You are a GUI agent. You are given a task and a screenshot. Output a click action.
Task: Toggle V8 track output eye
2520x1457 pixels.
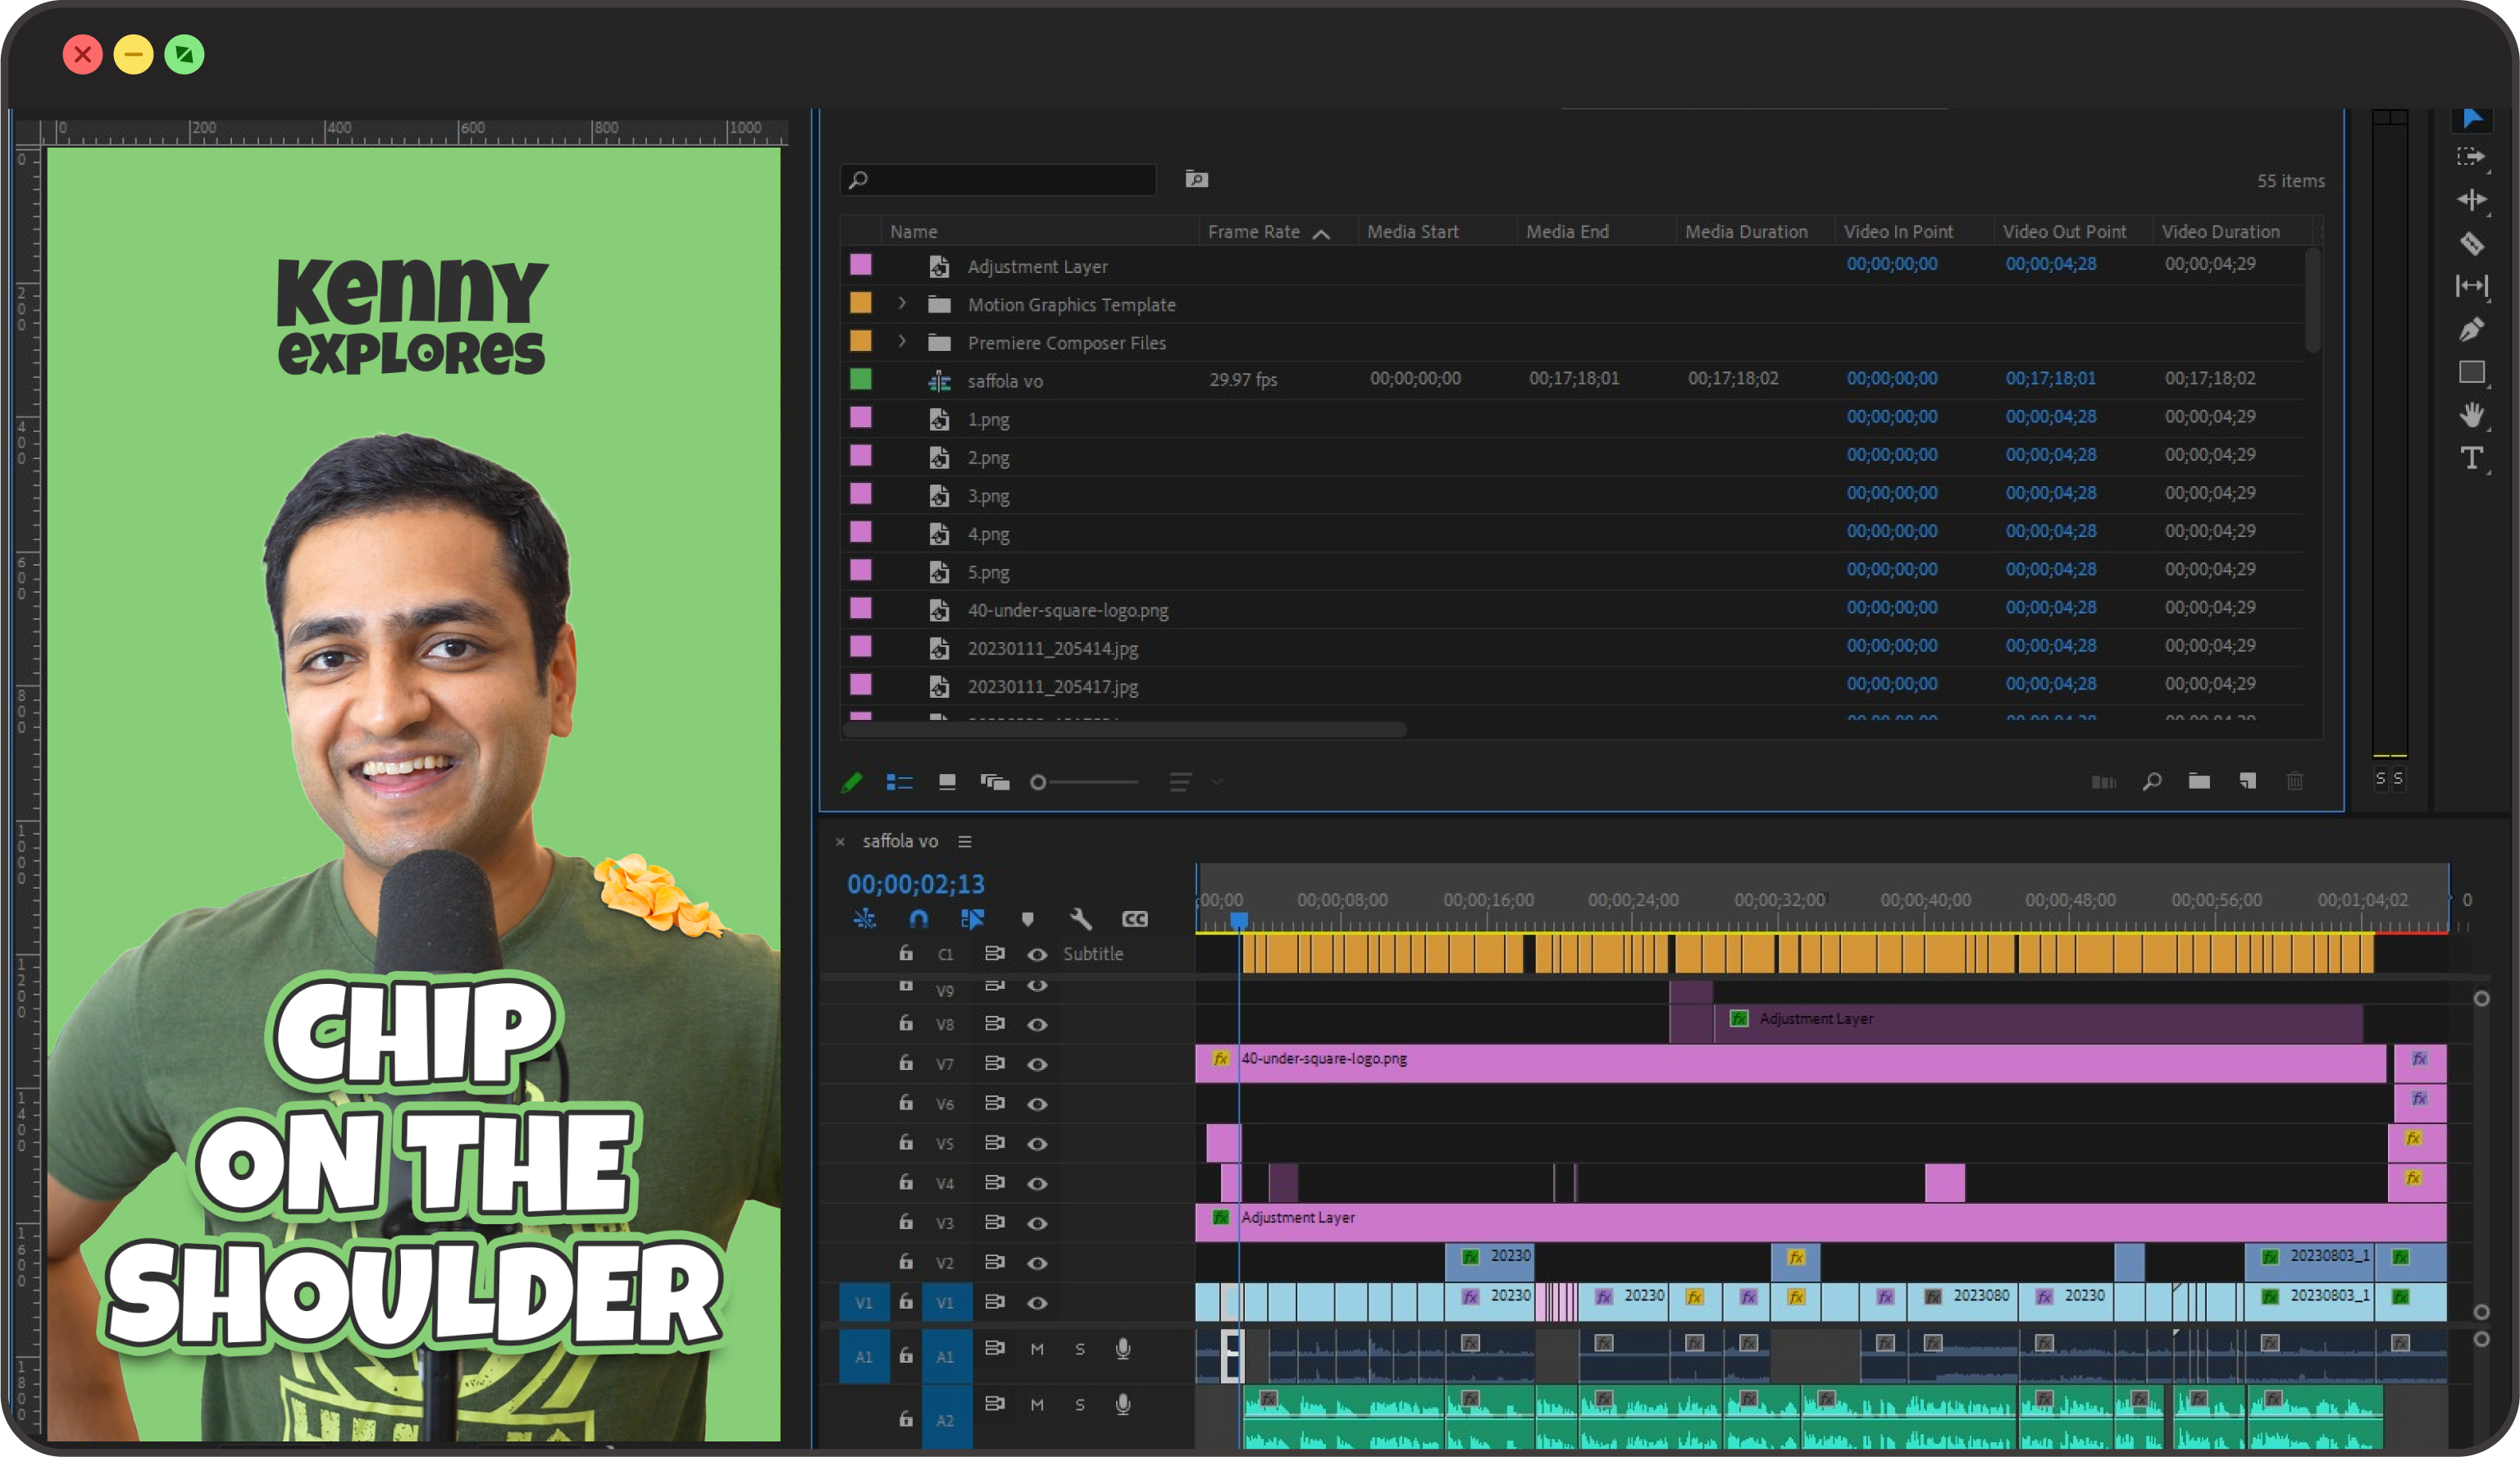click(1037, 1025)
